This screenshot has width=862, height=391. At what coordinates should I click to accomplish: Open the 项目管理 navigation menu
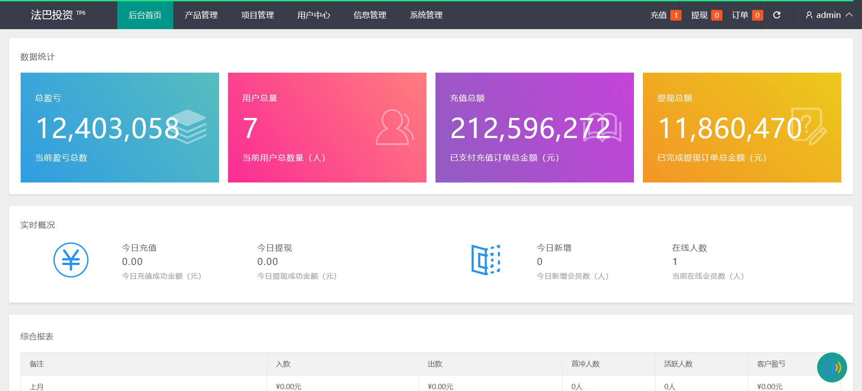click(x=257, y=15)
